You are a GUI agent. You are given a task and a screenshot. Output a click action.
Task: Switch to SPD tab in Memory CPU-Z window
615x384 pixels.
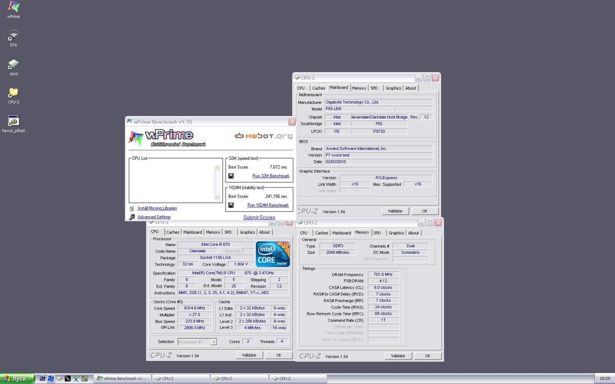click(x=377, y=233)
